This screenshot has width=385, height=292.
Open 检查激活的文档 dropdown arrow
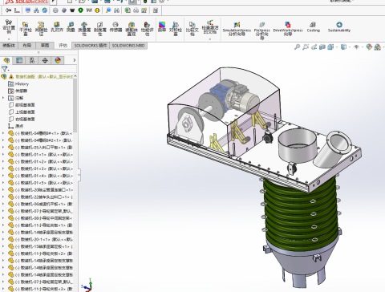[210, 39]
